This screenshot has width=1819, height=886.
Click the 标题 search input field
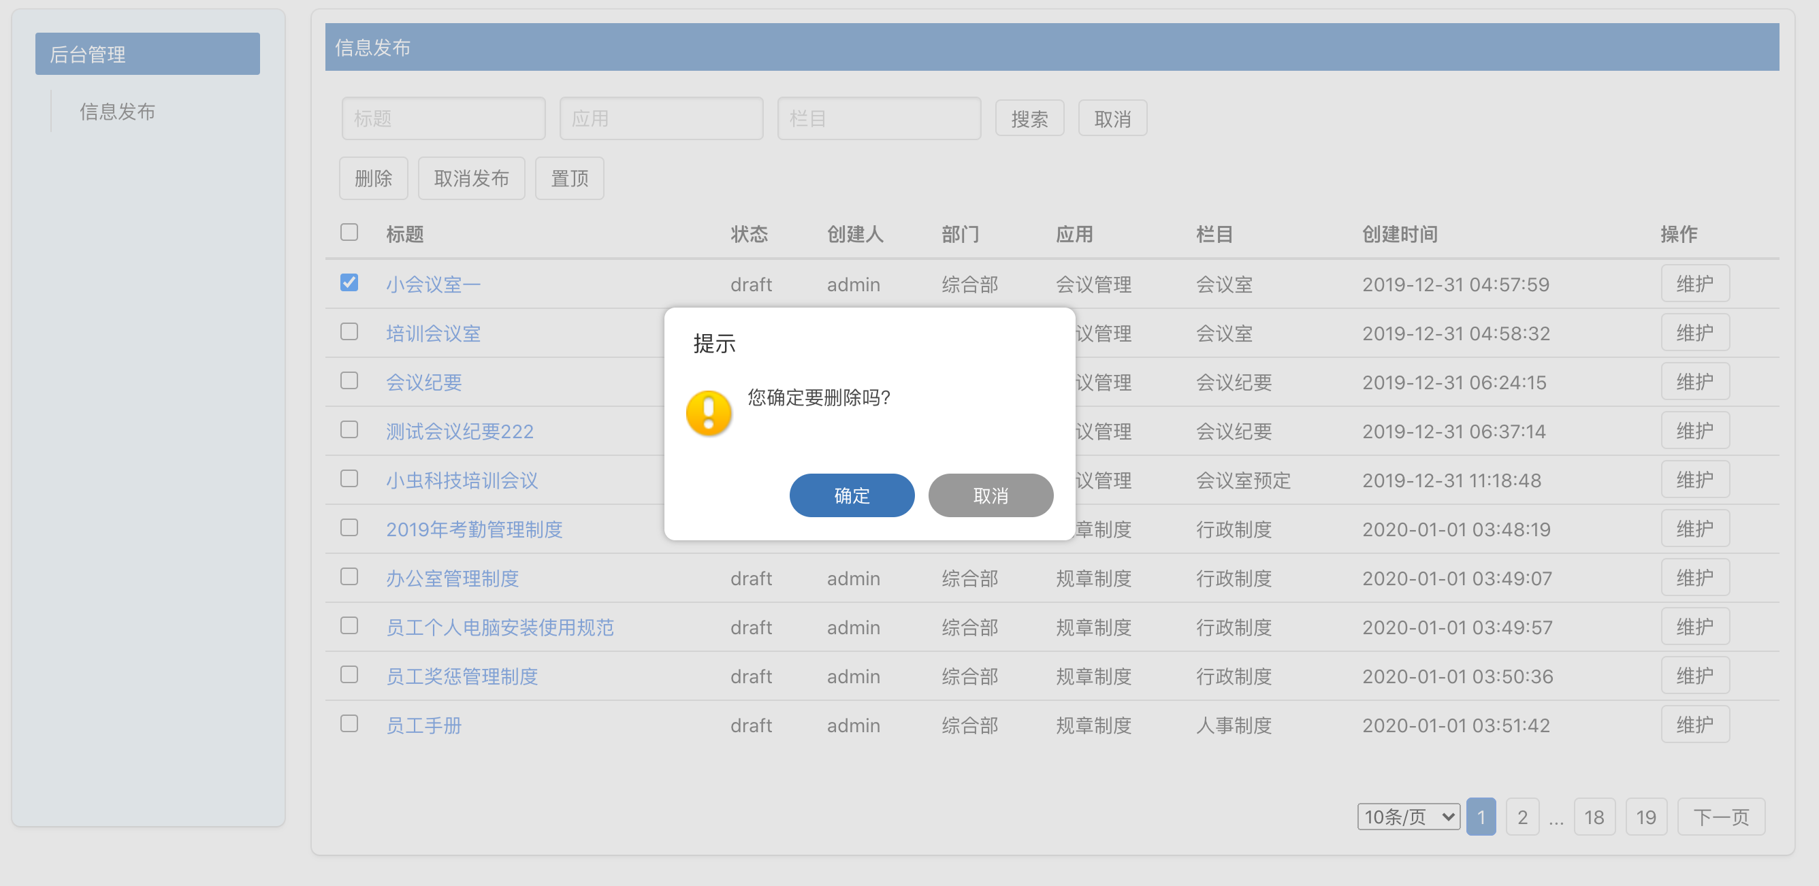point(443,118)
